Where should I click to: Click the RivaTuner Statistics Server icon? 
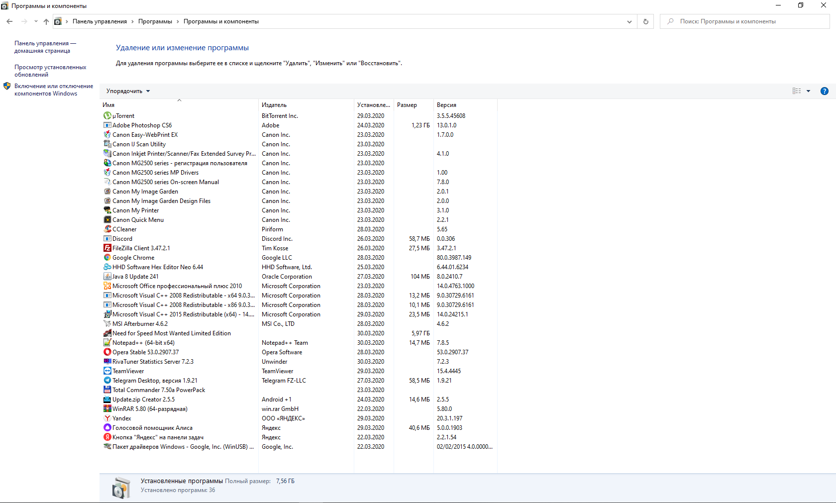[107, 362]
